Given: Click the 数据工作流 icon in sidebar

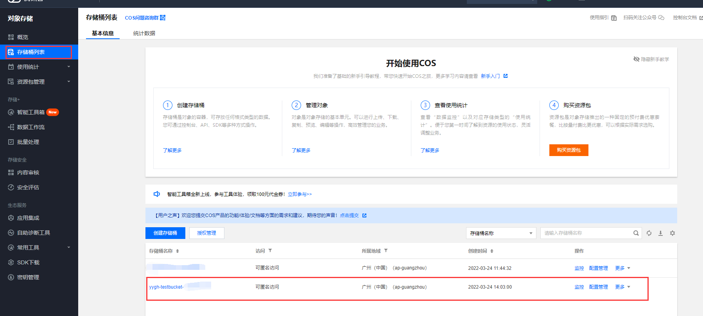Looking at the screenshot, I should pyautogui.click(x=11, y=127).
